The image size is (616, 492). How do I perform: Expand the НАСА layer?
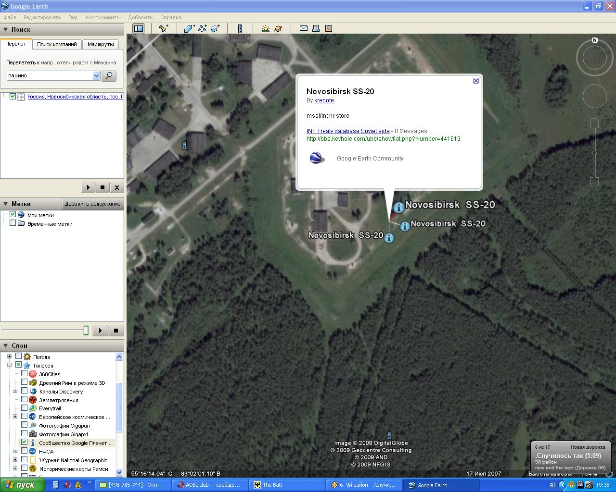click(15, 452)
